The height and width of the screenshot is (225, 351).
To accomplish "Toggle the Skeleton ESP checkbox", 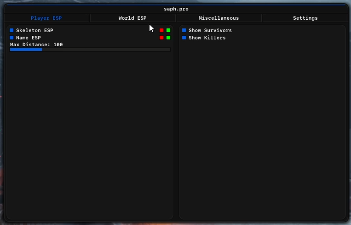I will pyautogui.click(x=12, y=30).
